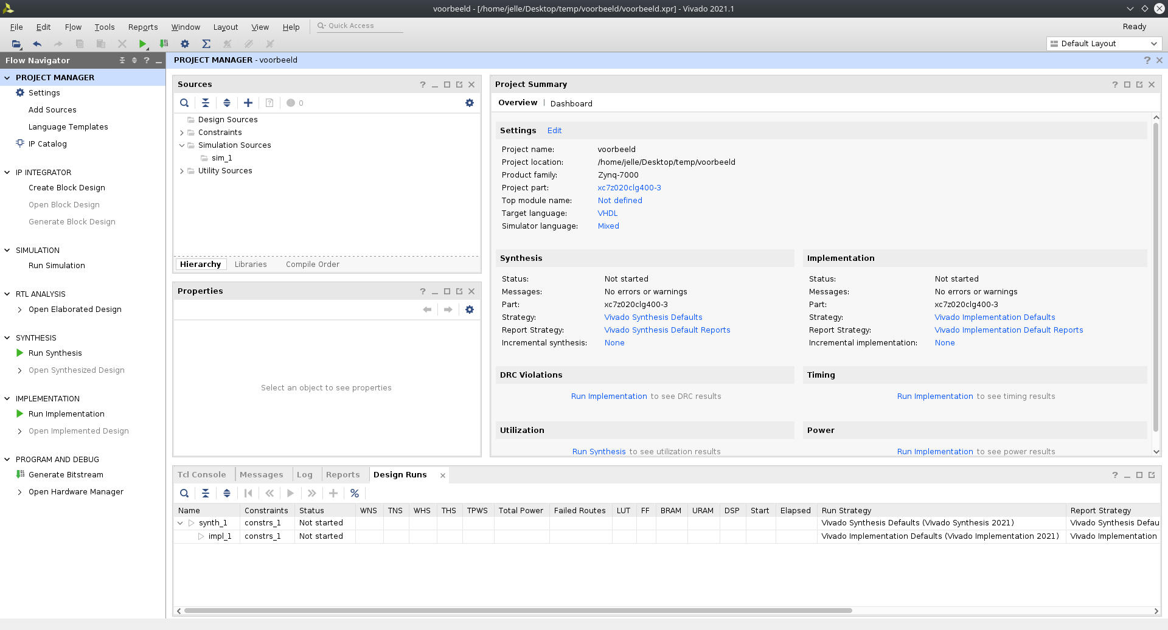Viewport: 1168px width, 630px height.
Task: Click VHDL target language link
Action: [607, 213]
